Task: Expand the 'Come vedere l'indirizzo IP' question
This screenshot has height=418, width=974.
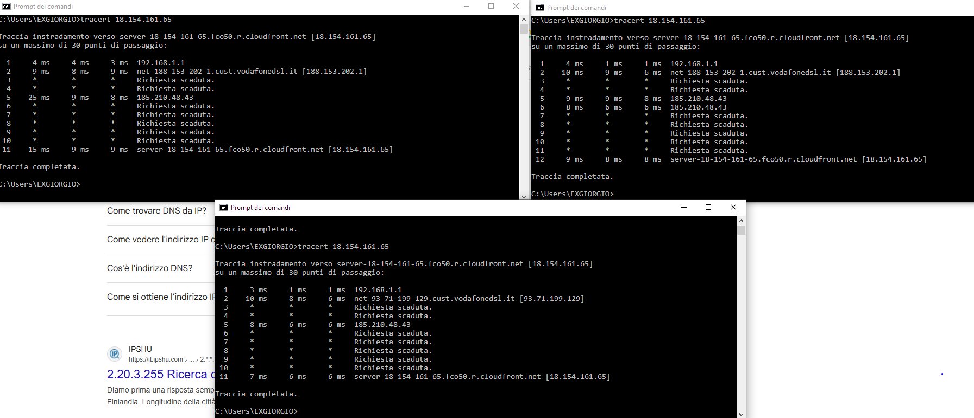Action: (x=161, y=240)
